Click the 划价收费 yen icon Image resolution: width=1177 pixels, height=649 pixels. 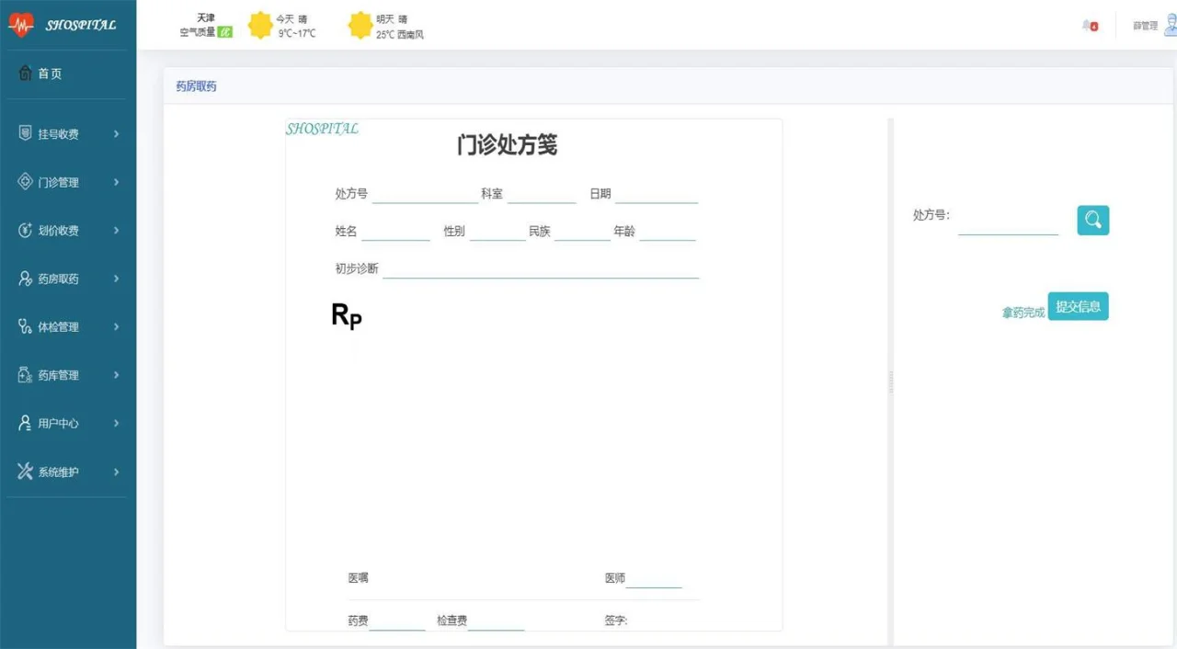coord(26,231)
